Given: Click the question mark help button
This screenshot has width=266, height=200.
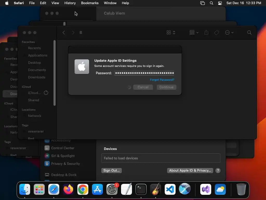Looking at the screenshot, I should pyautogui.click(x=218, y=170).
